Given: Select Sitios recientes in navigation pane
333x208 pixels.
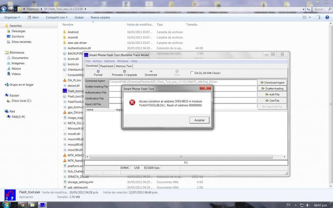Looking at the screenshot, I should [21, 42].
